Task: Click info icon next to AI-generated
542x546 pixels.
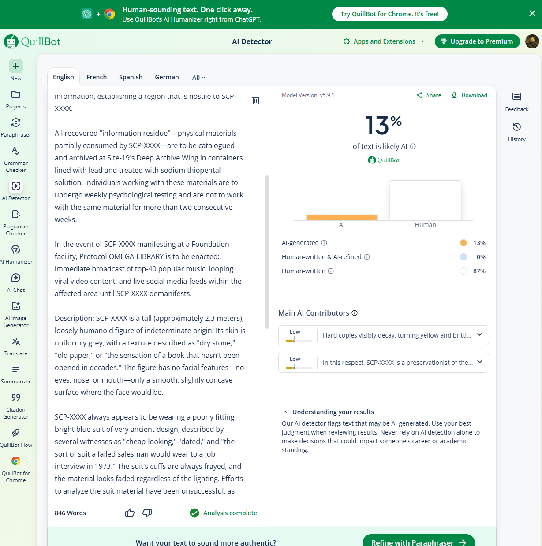Action: pos(324,243)
